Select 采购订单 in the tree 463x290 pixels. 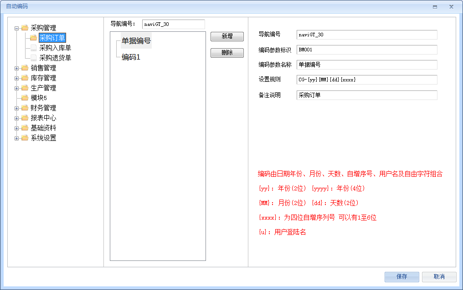pyautogui.click(x=52, y=38)
